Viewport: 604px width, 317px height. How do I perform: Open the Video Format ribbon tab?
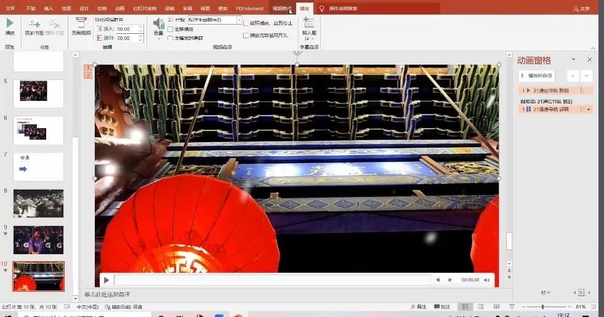(x=281, y=9)
